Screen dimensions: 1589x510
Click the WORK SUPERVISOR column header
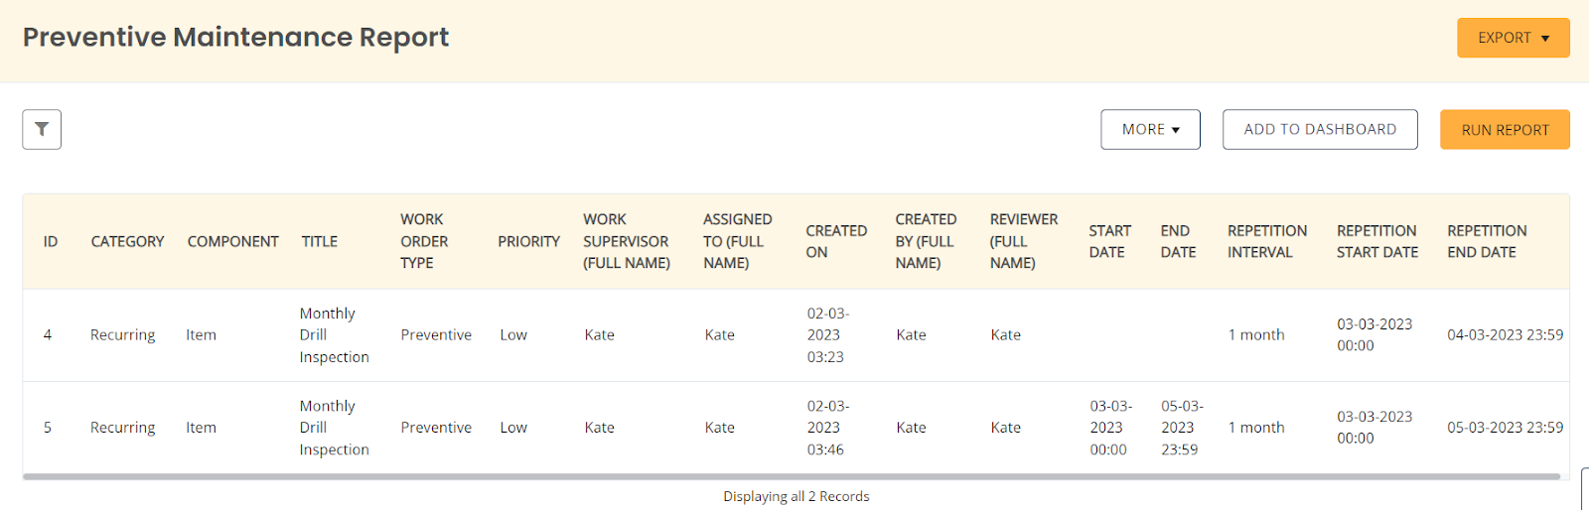(627, 241)
